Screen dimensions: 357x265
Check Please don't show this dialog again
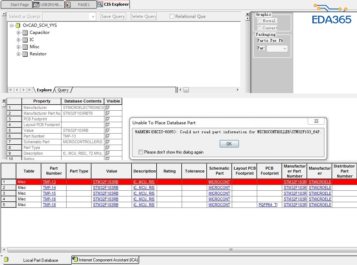141,152
